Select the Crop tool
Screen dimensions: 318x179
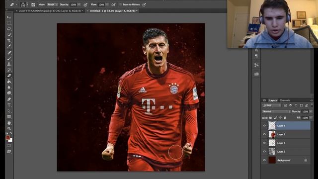click(x=9, y=41)
